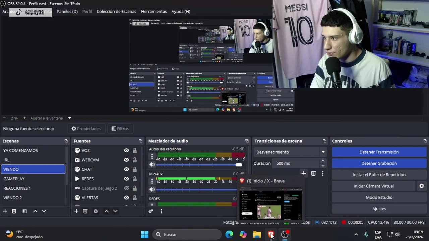Open Windows Start menu
Viewport: 429px width, 241px height.
coord(144,234)
